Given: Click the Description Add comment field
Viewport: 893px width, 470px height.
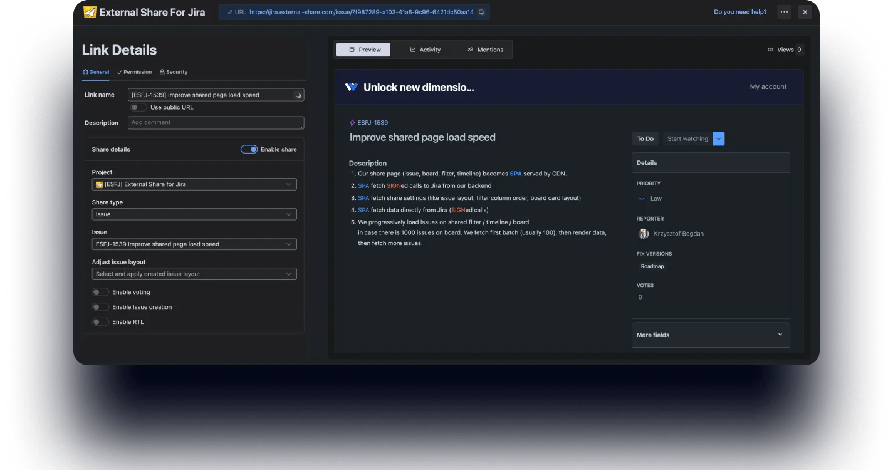Looking at the screenshot, I should (216, 123).
